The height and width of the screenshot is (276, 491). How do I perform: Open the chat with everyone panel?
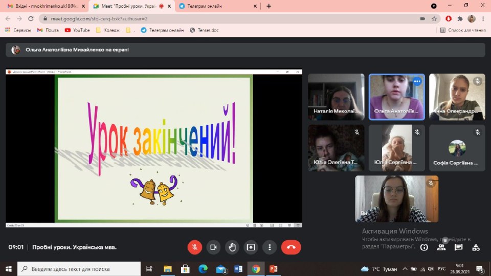pos(459,247)
